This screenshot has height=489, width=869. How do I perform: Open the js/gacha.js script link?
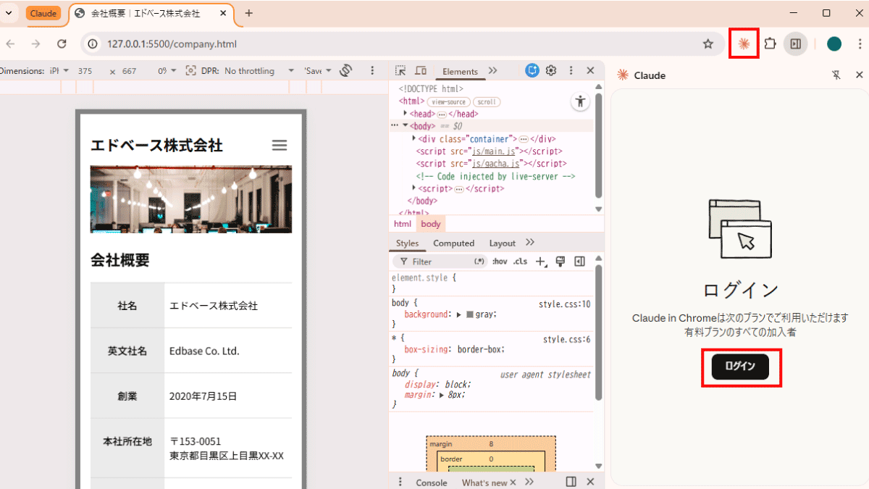pos(496,164)
